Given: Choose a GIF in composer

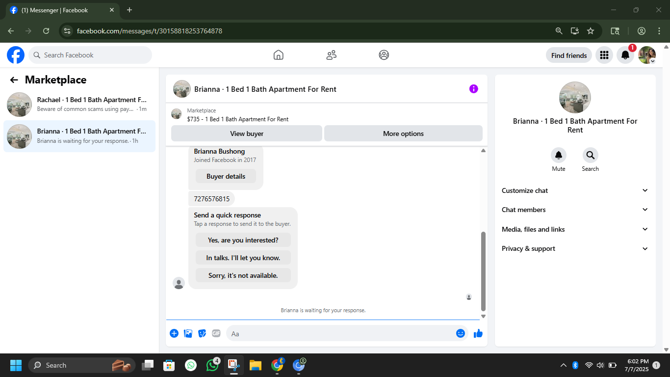Looking at the screenshot, I should point(216,333).
